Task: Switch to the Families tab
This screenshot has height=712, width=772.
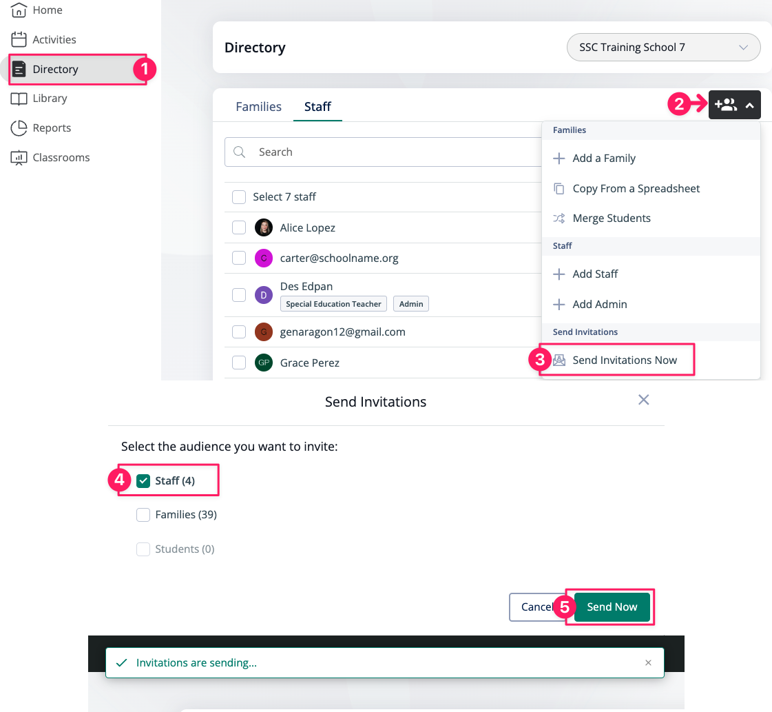Action: (258, 107)
